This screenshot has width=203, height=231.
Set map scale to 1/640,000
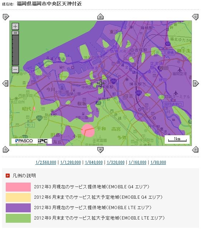click(94, 162)
